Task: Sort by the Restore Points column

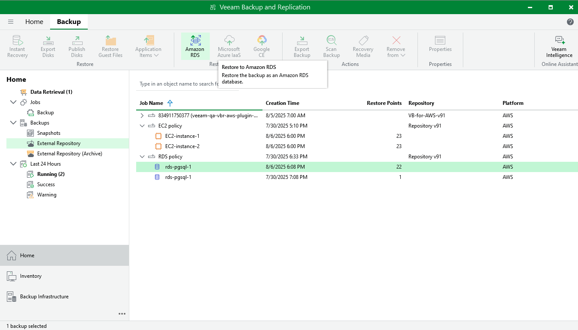Action: coord(384,103)
